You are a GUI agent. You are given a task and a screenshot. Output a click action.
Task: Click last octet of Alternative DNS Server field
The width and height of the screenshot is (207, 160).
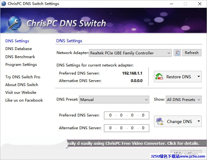[x=143, y=128]
